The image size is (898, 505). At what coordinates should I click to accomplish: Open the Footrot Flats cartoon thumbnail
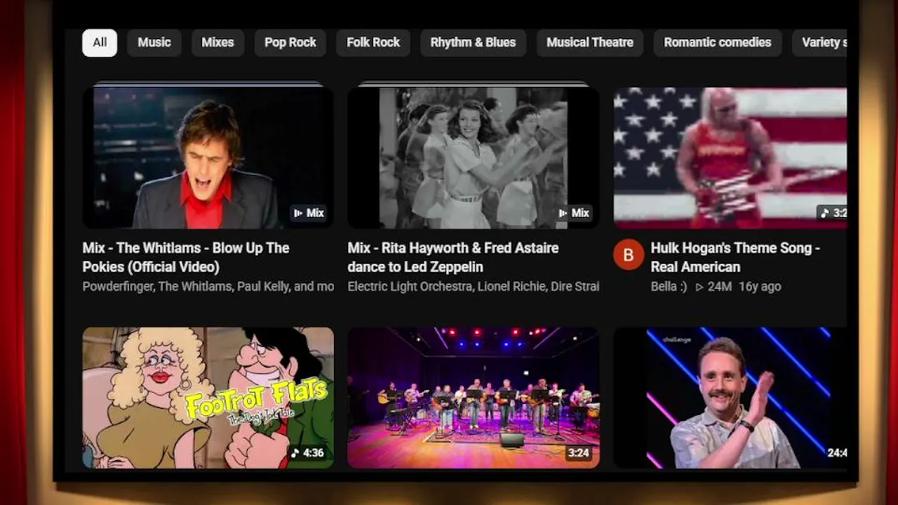208,398
